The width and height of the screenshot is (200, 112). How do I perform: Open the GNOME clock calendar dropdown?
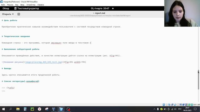pyautogui.click(x=100, y=8)
